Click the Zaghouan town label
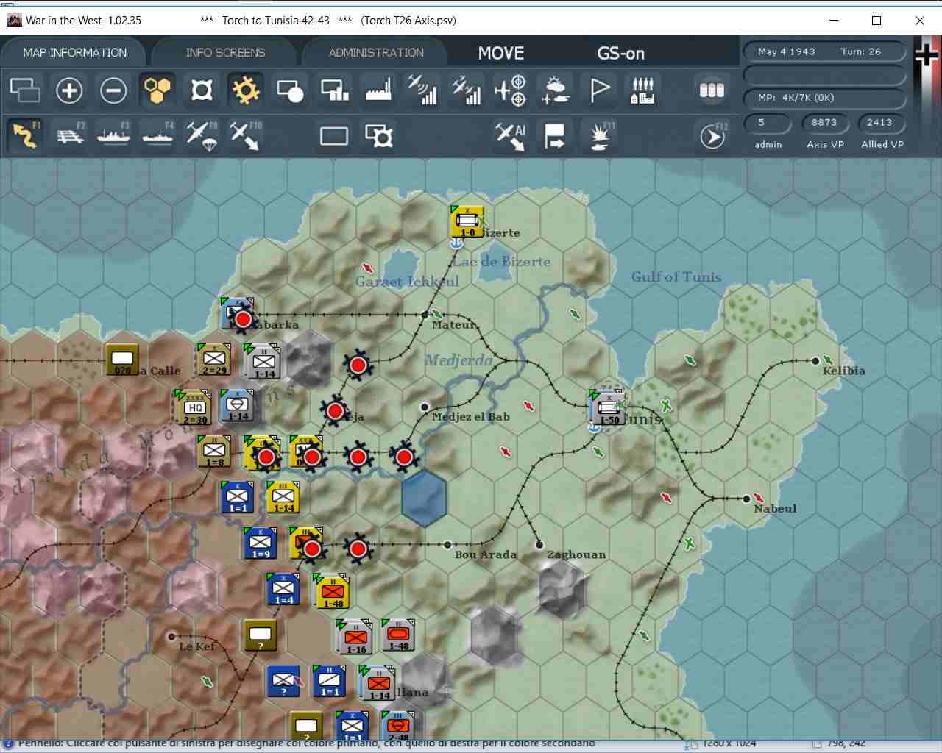The image size is (942, 753). coord(576,554)
